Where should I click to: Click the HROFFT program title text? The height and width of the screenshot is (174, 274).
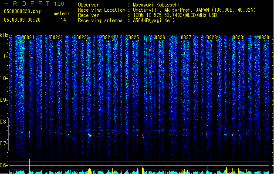point(27,3)
